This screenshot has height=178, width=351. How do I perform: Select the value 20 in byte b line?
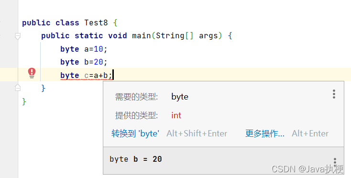click(99, 62)
